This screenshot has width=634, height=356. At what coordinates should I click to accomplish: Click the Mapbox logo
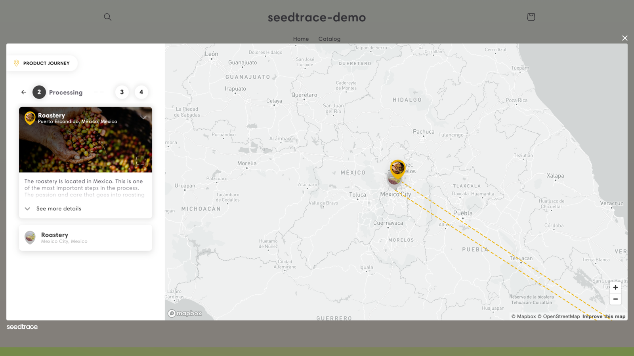pyautogui.click(x=185, y=313)
